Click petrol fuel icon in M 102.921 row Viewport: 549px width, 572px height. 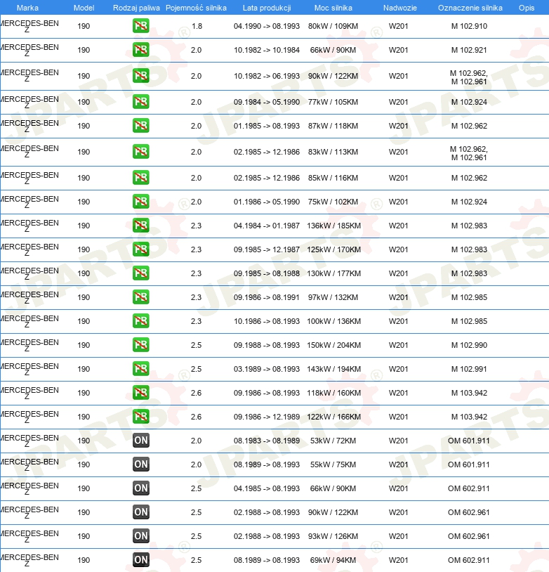pyautogui.click(x=140, y=50)
